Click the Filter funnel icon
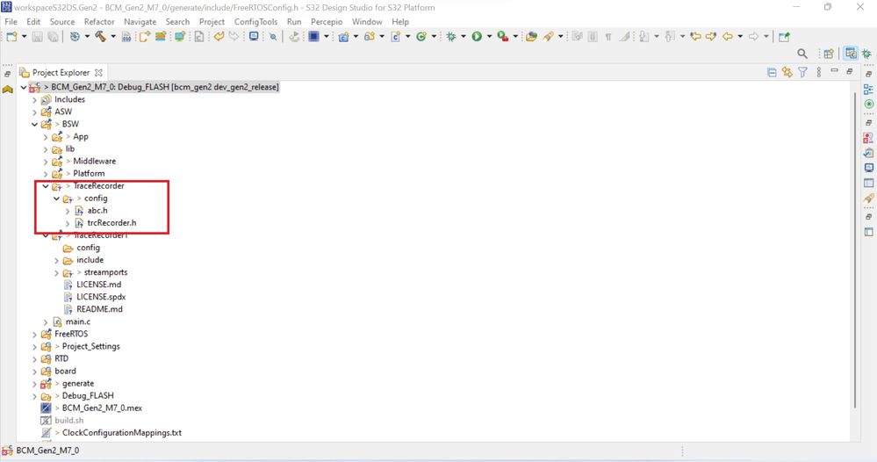The image size is (877, 462). click(x=802, y=72)
